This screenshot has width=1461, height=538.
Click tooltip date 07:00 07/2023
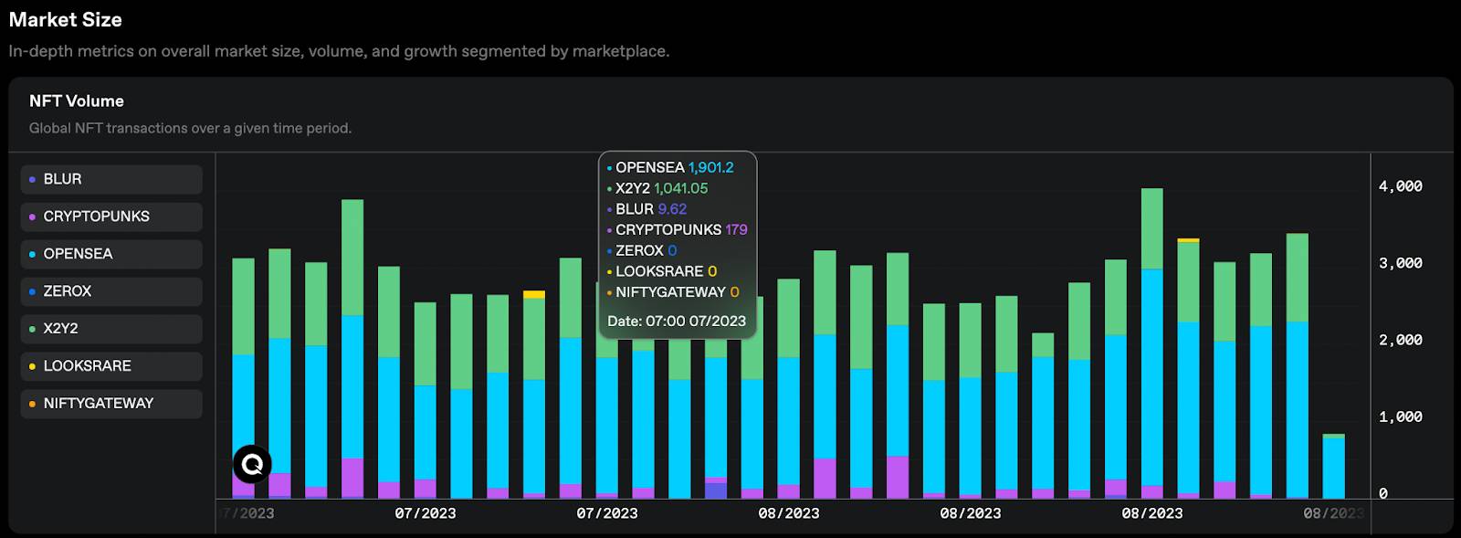coord(677,322)
